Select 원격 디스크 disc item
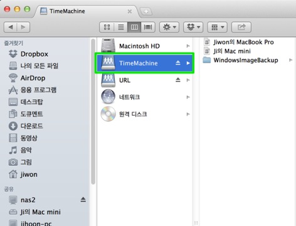This screenshot has height=226, width=296. 145,114
